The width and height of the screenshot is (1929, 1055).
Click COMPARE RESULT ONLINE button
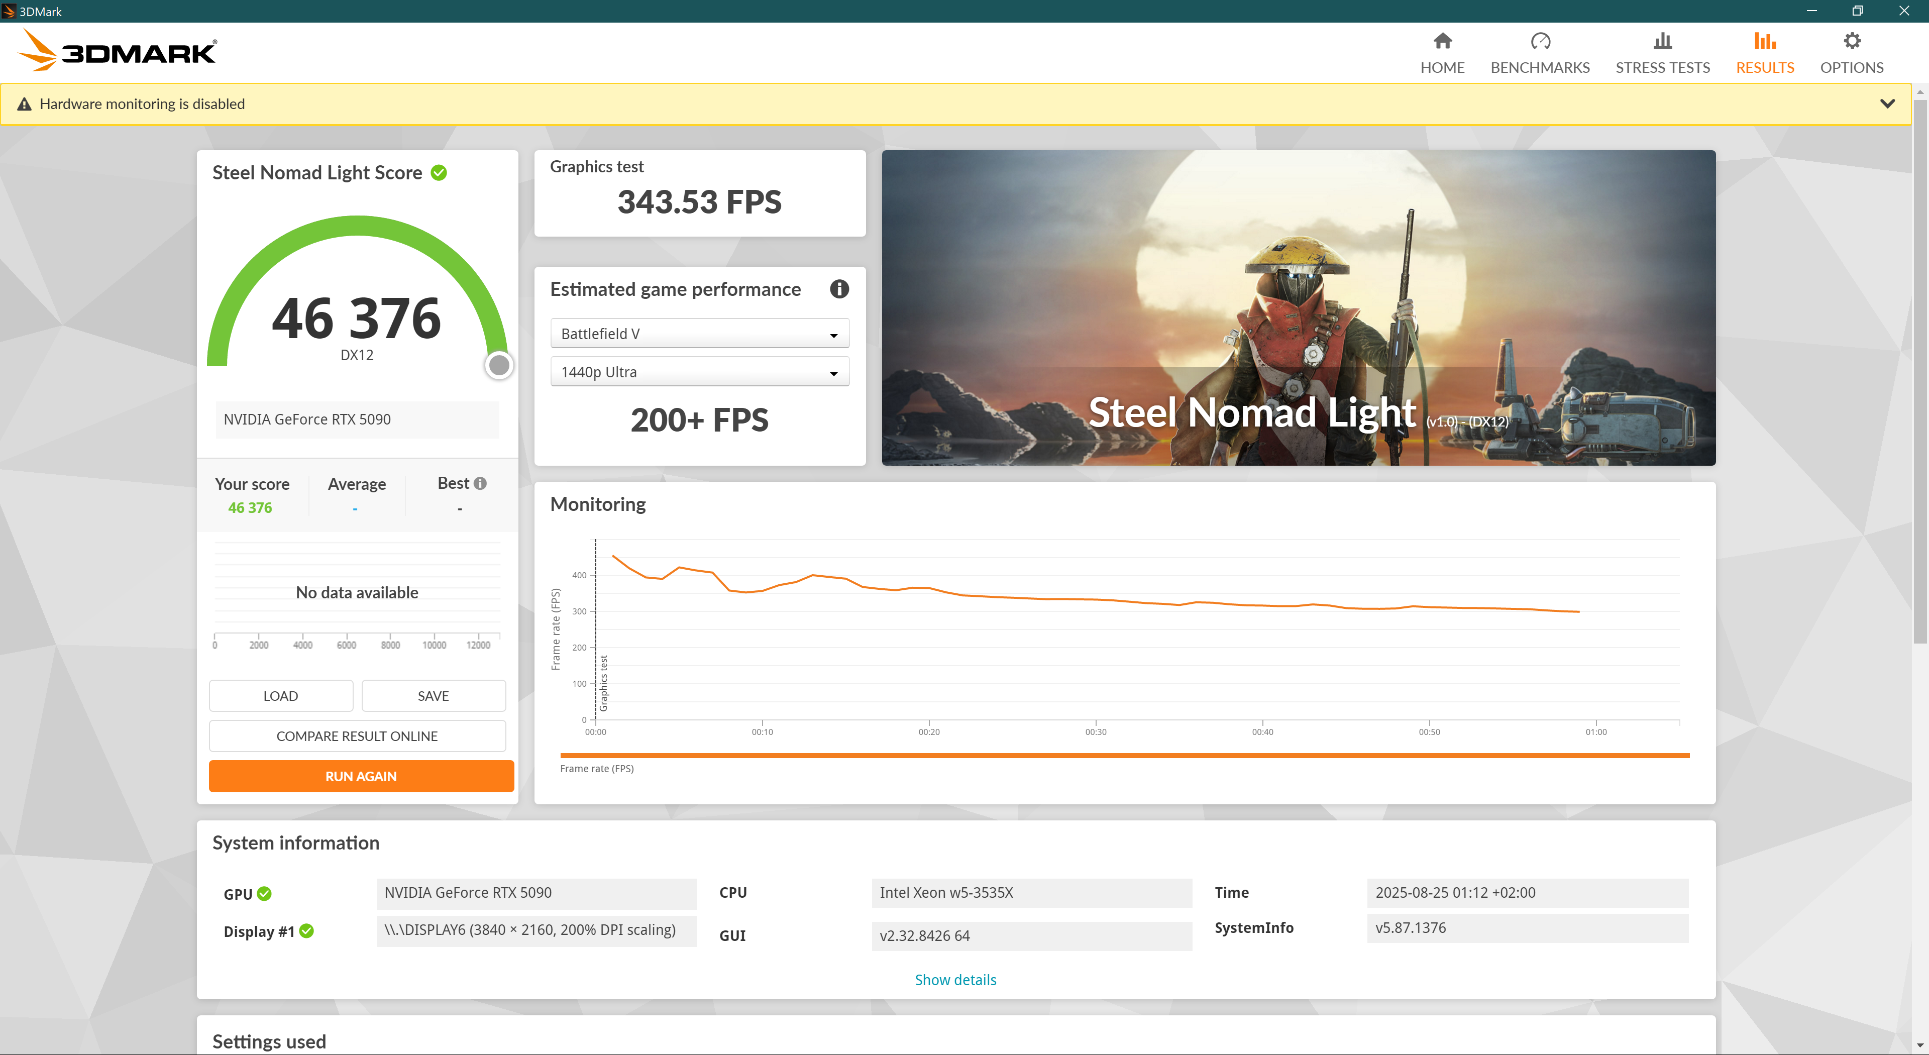(x=357, y=736)
